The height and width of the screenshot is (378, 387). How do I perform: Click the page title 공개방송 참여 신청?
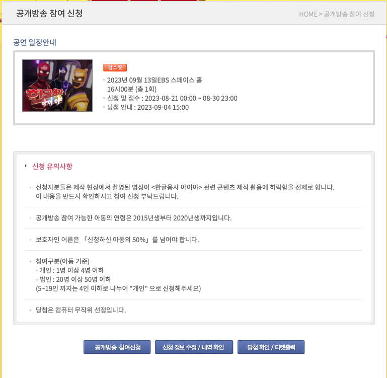click(49, 13)
